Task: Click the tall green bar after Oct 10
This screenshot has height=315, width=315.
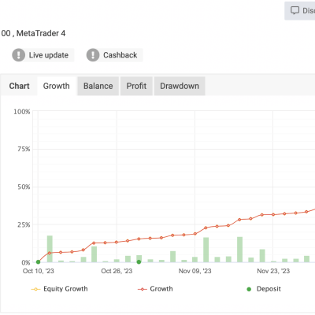Action: 50,249
